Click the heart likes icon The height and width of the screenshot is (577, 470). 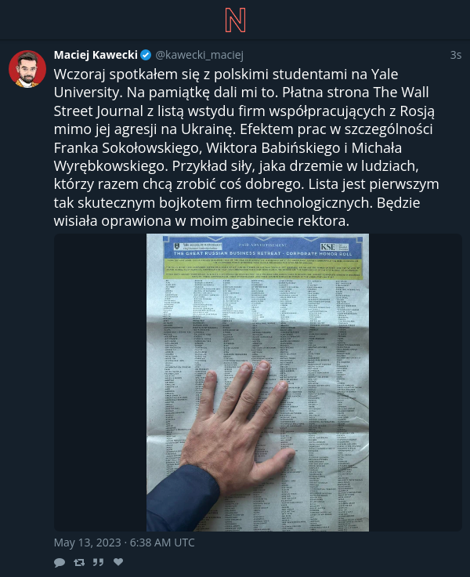[x=118, y=561]
